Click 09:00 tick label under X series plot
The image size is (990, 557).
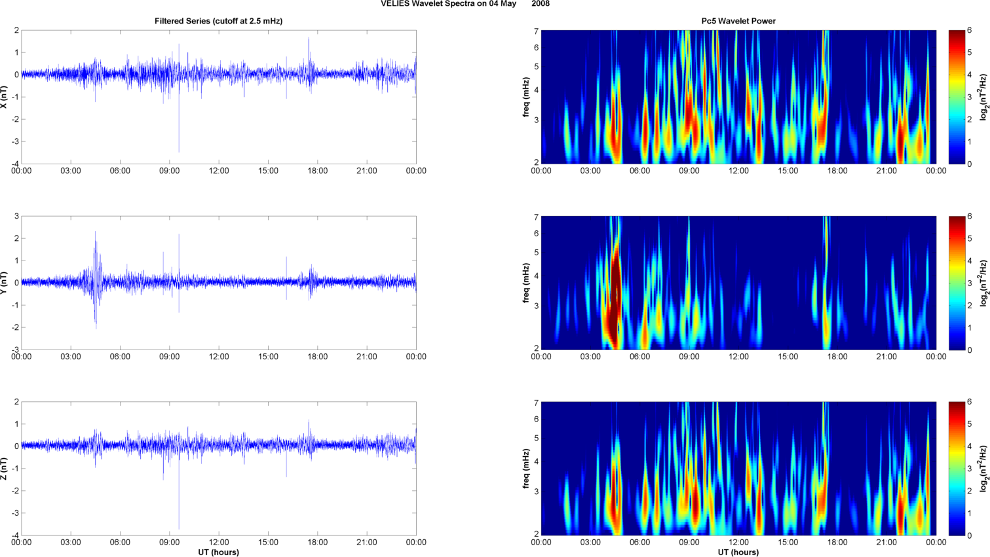tap(170, 171)
